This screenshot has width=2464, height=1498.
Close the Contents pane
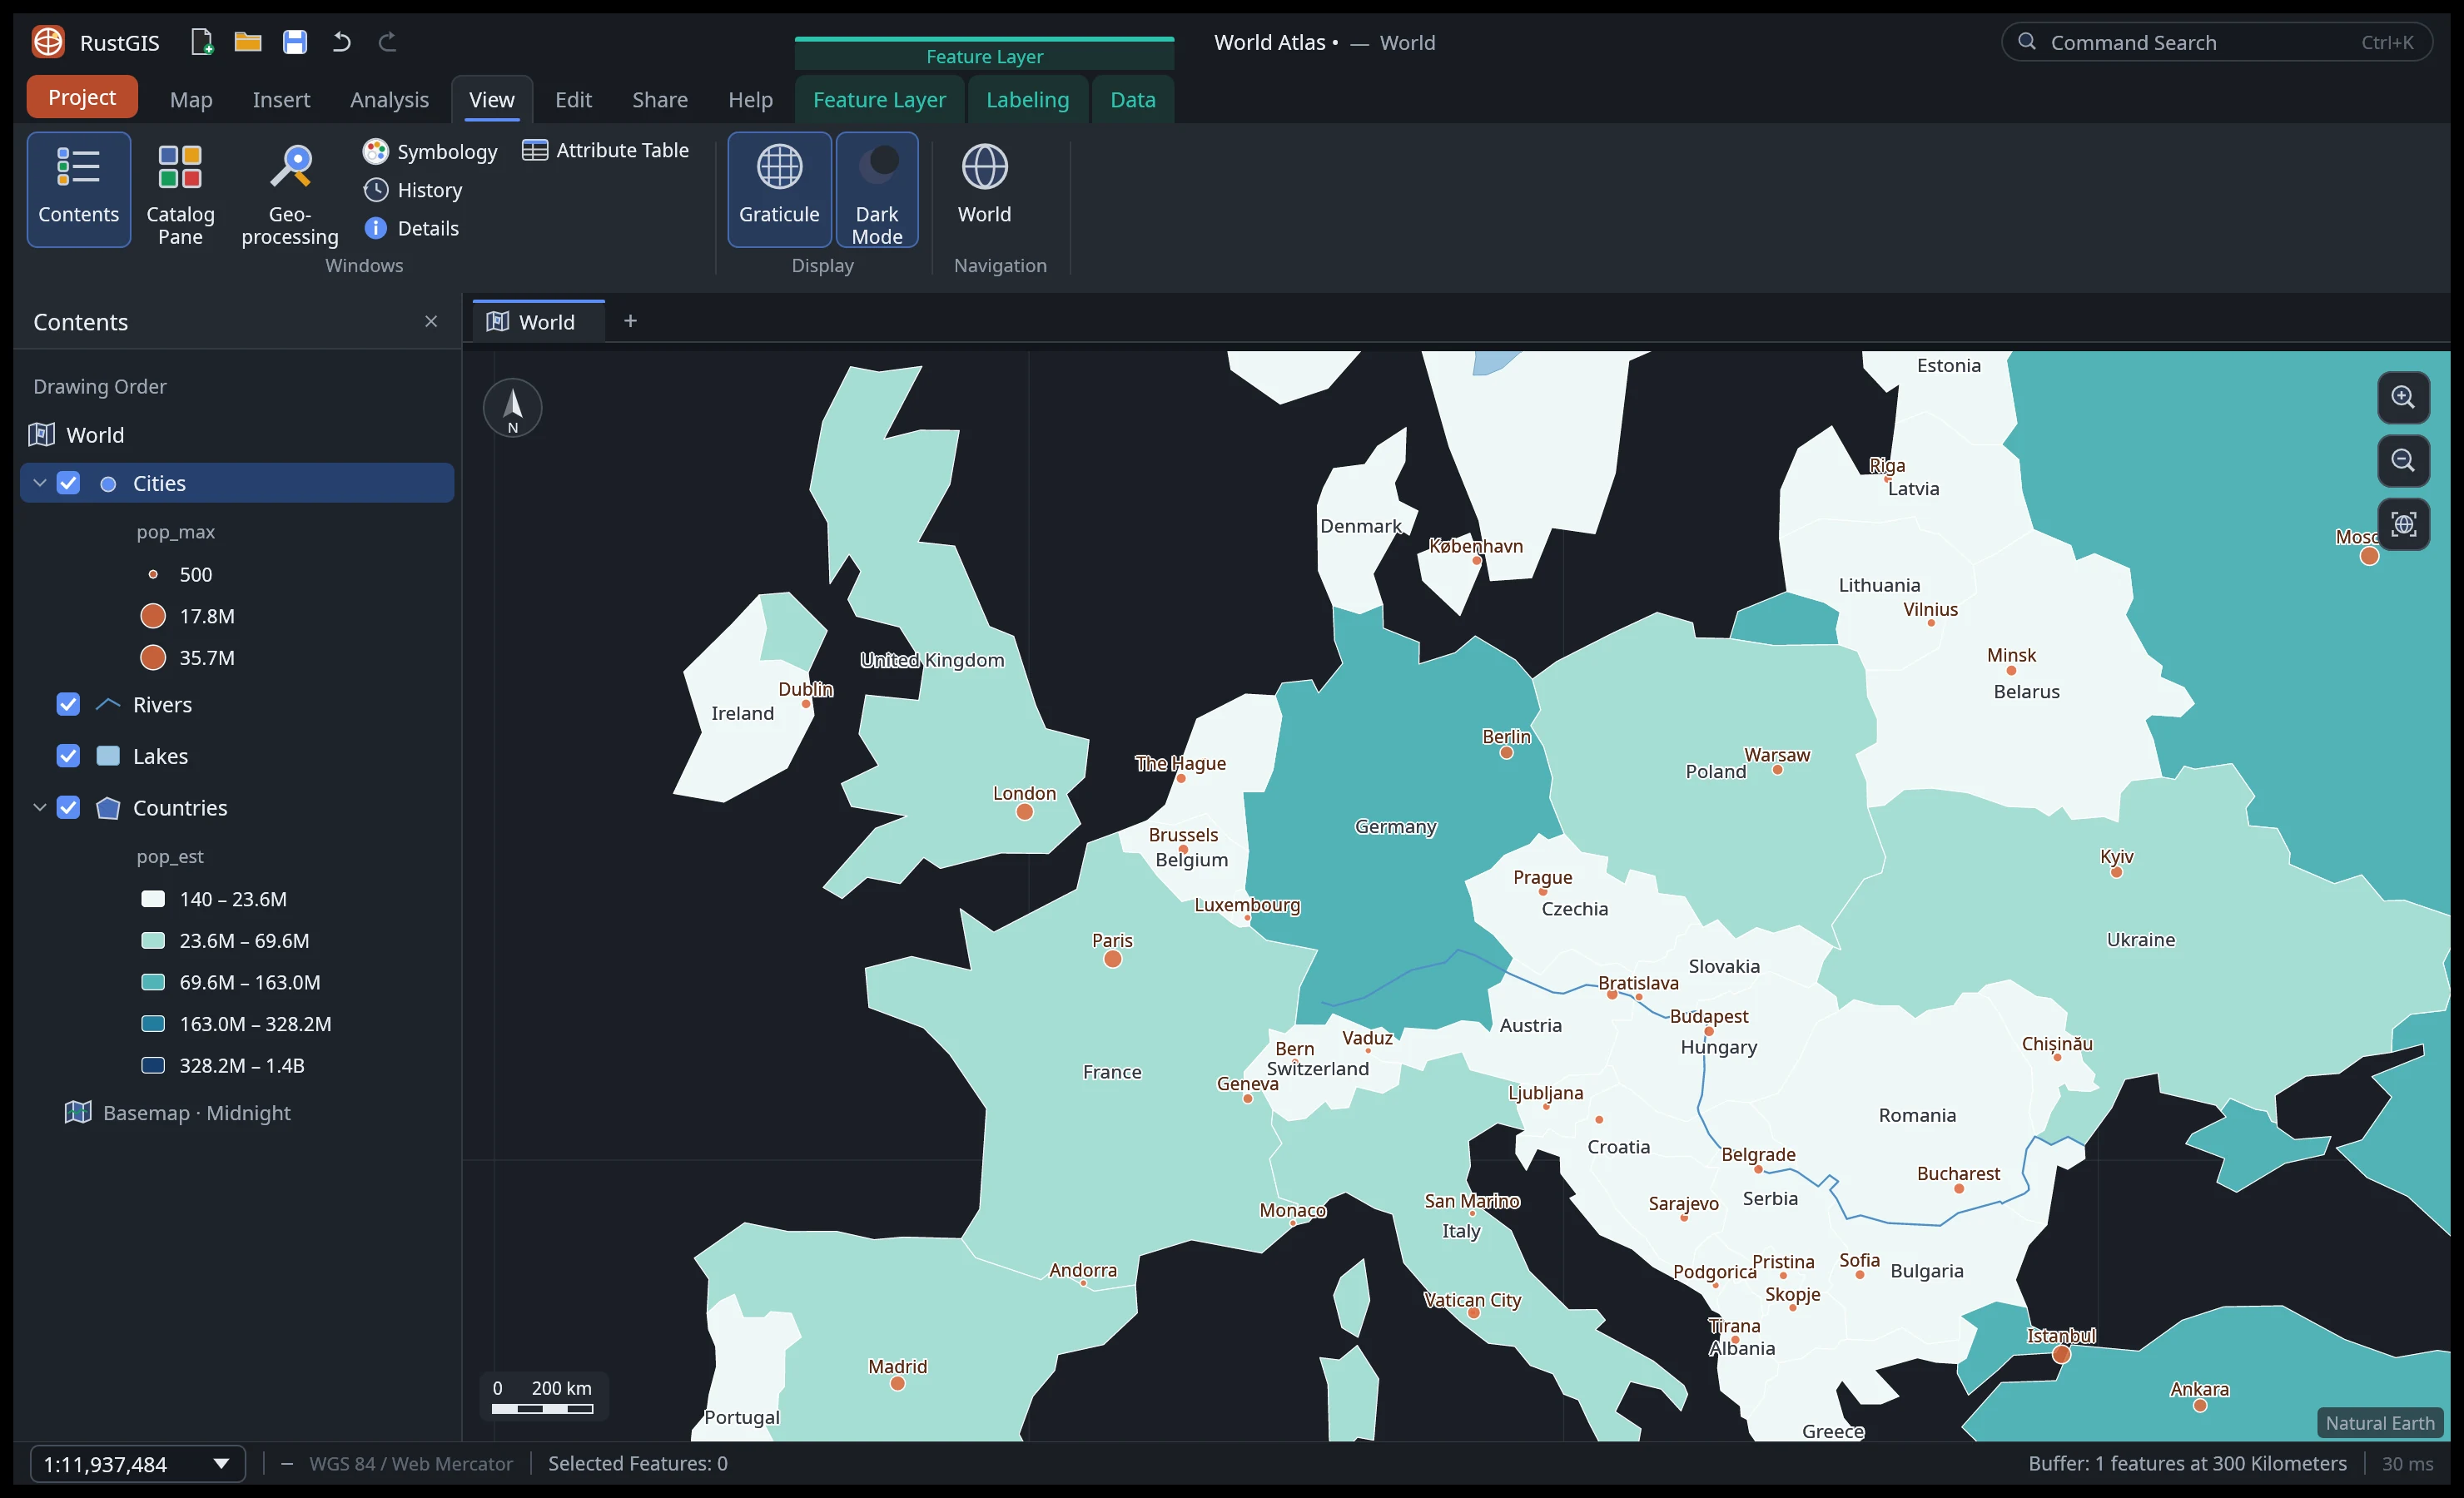click(x=431, y=321)
